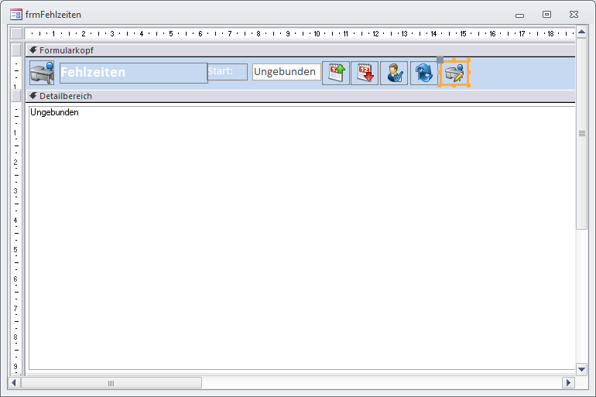Click the blue refresh arrow button
This screenshot has height=397, width=596.
coord(423,73)
